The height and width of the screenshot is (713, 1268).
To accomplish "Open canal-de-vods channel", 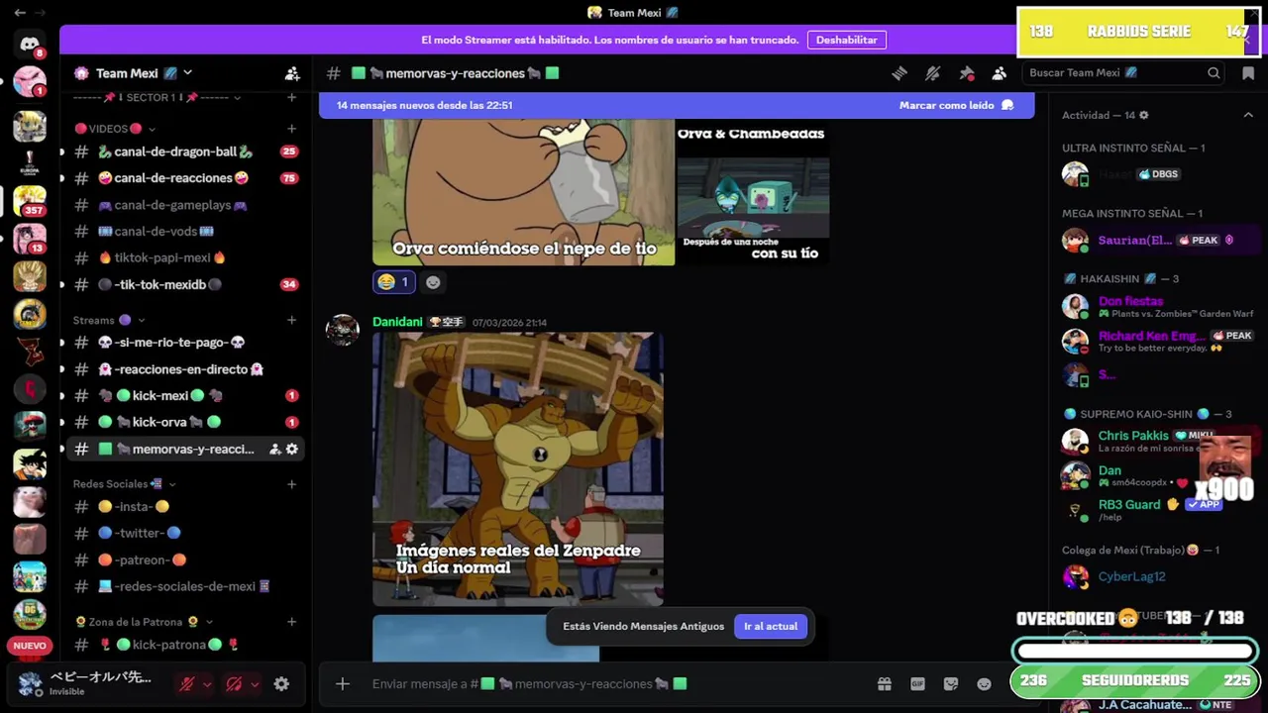I will pyautogui.click(x=184, y=231).
